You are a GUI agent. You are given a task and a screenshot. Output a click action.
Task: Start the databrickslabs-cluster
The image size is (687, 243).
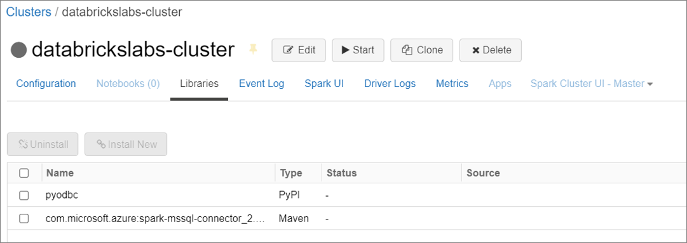pos(358,50)
